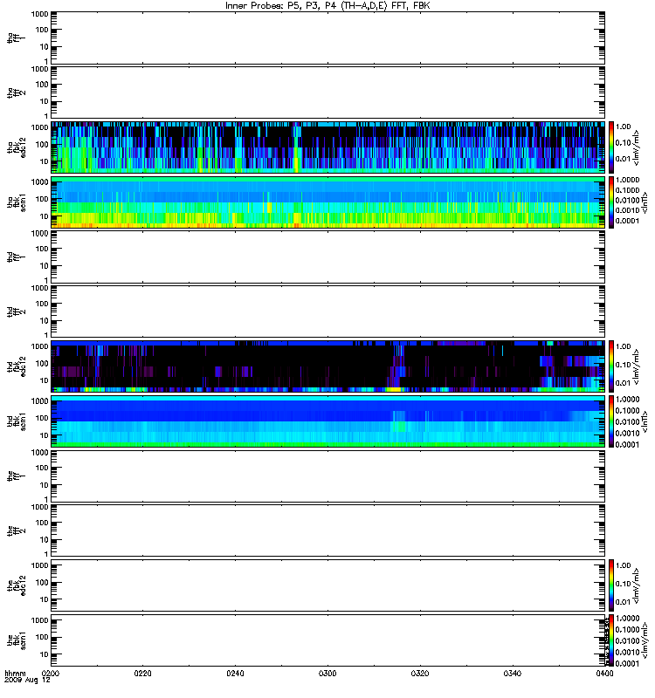This screenshot has height=698, width=655.
Task: Click the 10 tick on thd fbk scm1 axis
Action: 45,435
